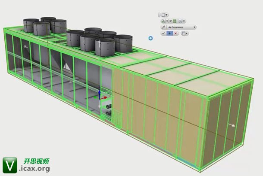Click the eyedropper icon beside As Occurrence
This screenshot has width=263, height=176.
click(163, 27)
